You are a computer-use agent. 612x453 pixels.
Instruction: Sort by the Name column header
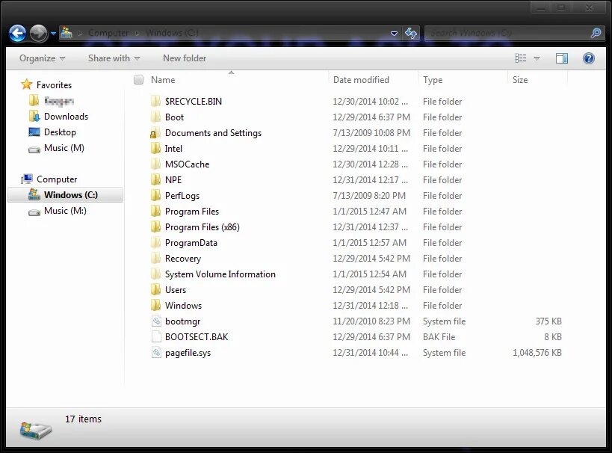[x=163, y=80]
